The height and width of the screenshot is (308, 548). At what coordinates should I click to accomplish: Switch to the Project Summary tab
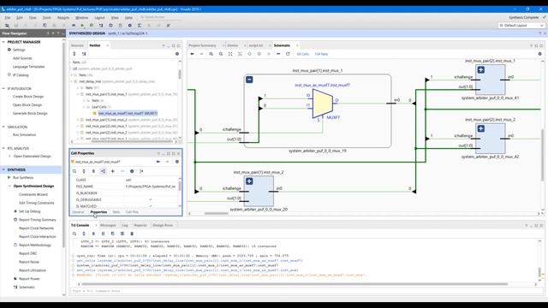coord(202,45)
